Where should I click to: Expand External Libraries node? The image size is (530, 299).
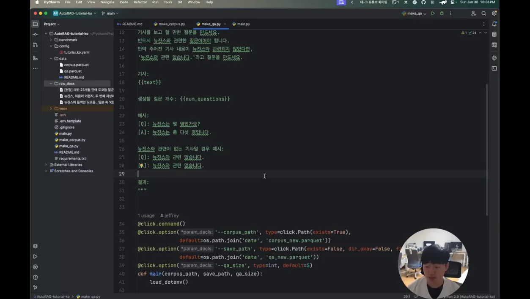(x=46, y=165)
